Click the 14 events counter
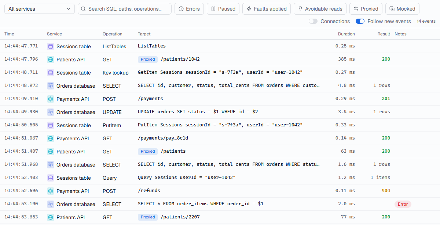Viewport: 440px width, 225px height. pyautogui.click(x=426, y=21)
